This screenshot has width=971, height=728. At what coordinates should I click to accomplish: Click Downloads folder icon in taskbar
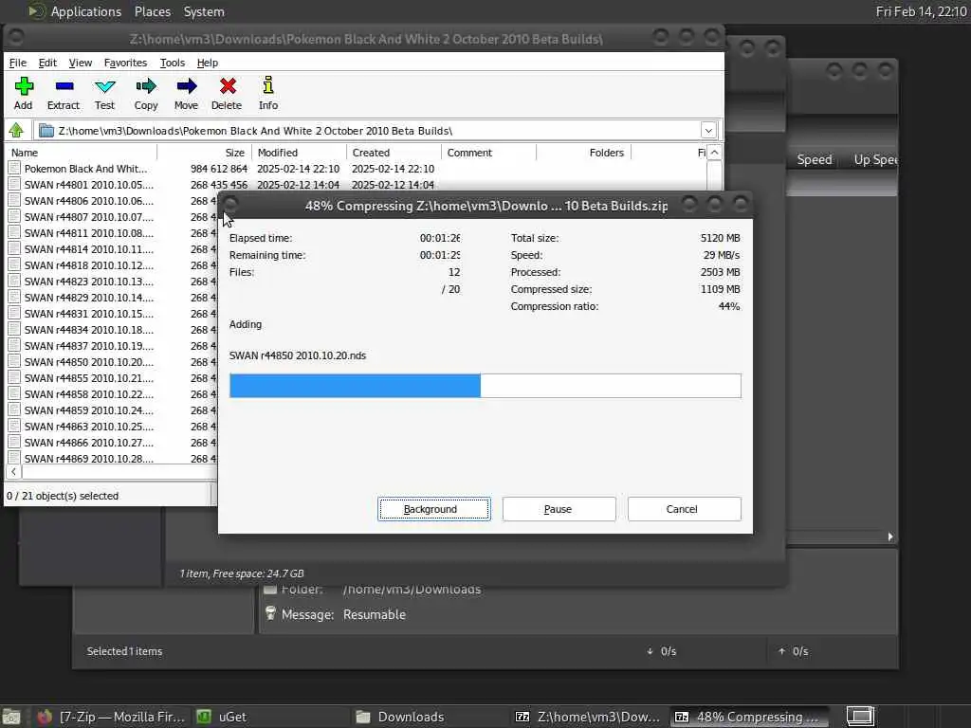point(363,717)
